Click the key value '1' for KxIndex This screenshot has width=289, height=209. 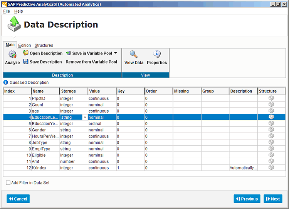tap(131, 168)
